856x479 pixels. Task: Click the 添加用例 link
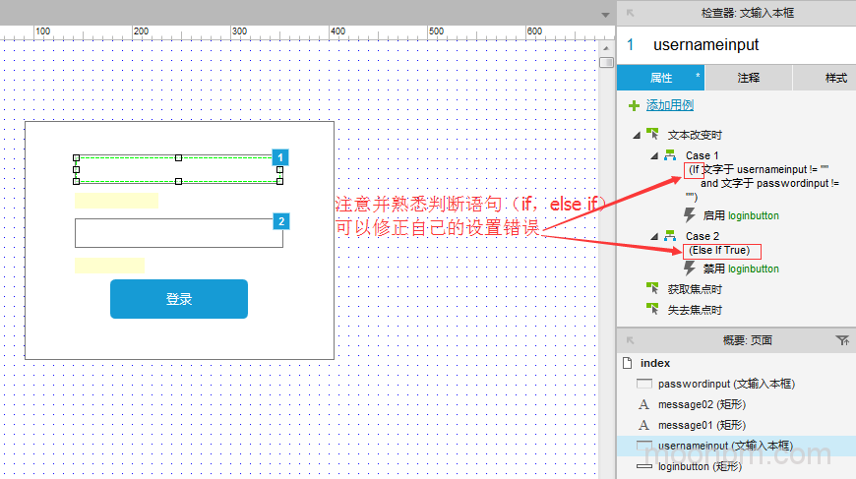(x=669, y=105)
